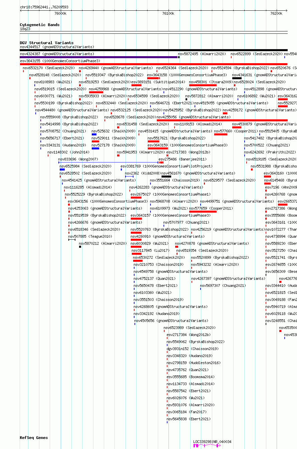Open variant nsv2362 (Kidd2008)

[142, 173]
